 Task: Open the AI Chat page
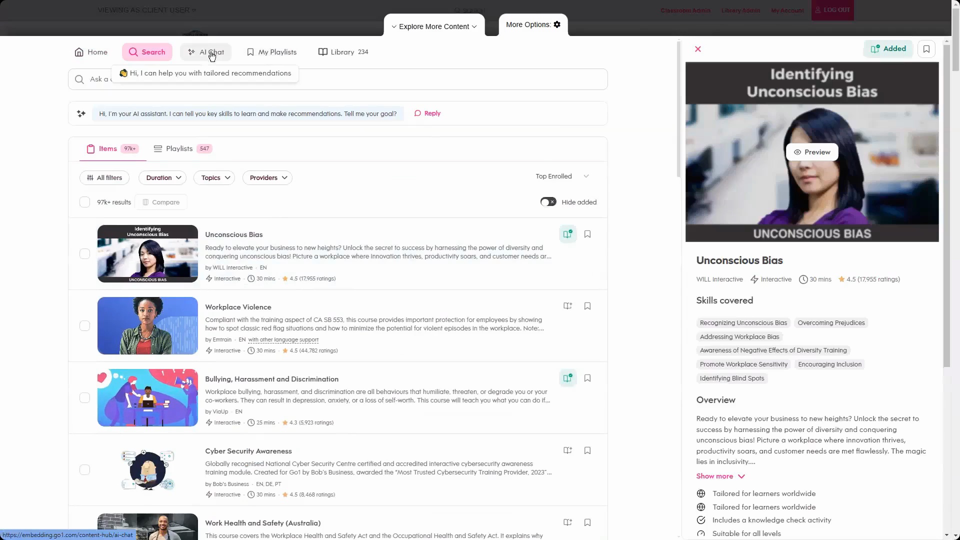coord(205,52)
